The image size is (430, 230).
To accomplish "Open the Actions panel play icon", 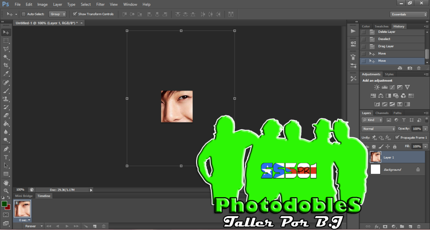I will [x=353, y=31].
